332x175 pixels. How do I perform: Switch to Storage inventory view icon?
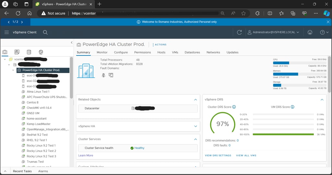(29, 52)
